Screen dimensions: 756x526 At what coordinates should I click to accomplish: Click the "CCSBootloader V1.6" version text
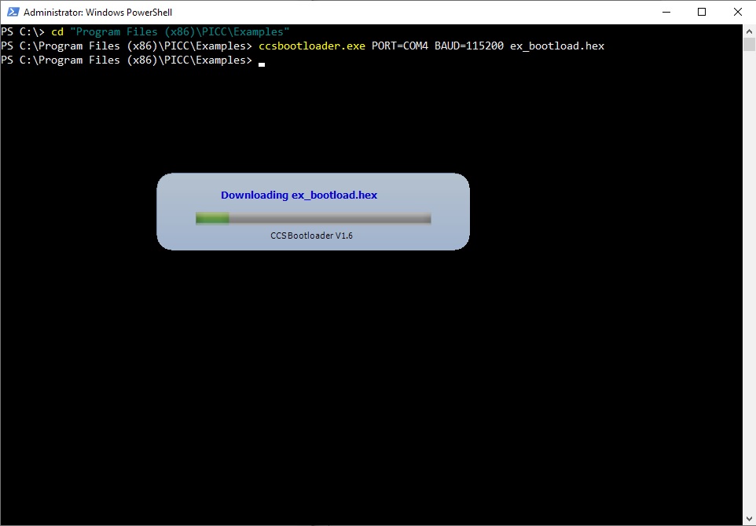point(311,236)
